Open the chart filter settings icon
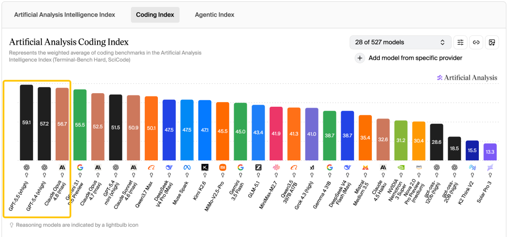This screenshot has width=509, height=237. 460,42
